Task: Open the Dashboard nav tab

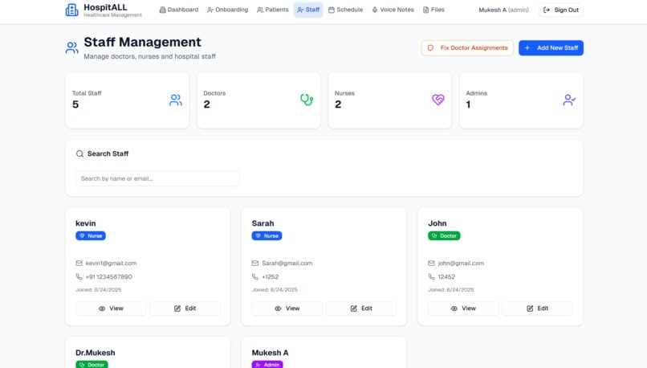Action: (179, 10)
